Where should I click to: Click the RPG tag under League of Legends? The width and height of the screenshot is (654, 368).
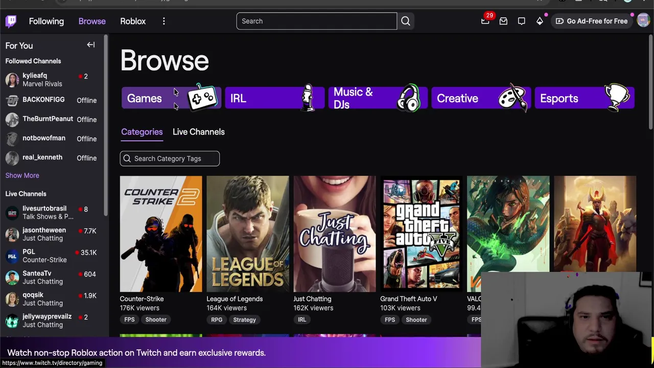pos(217,319)
